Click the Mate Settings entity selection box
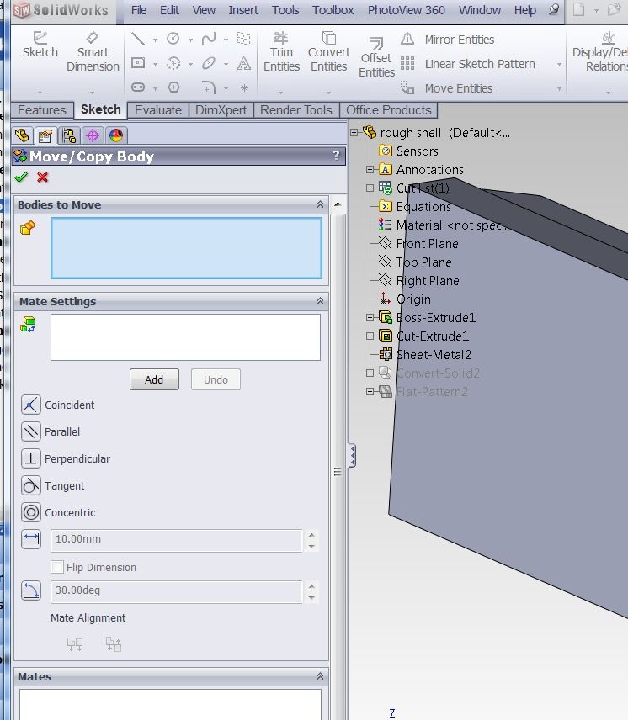628x720 pixels. pyautogui.click(x=185, y=337)
